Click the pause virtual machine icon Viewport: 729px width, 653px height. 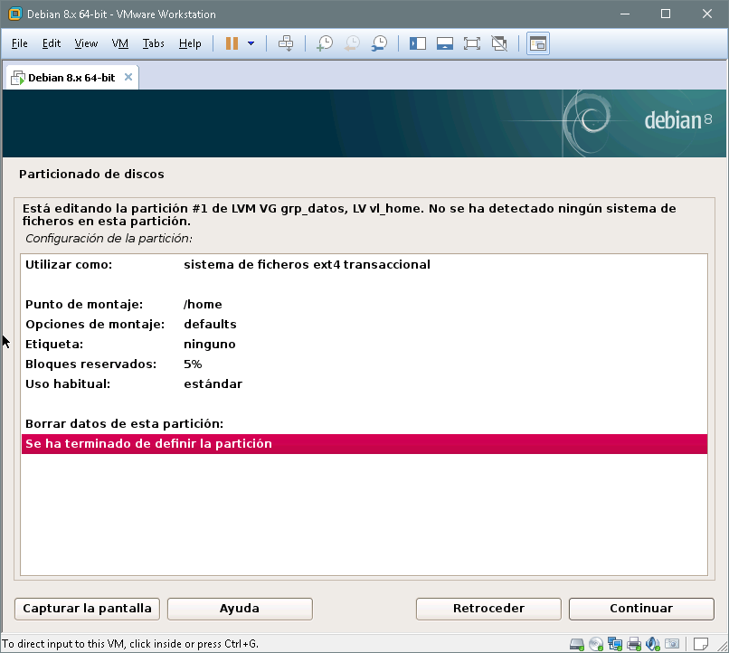[232, 43]
